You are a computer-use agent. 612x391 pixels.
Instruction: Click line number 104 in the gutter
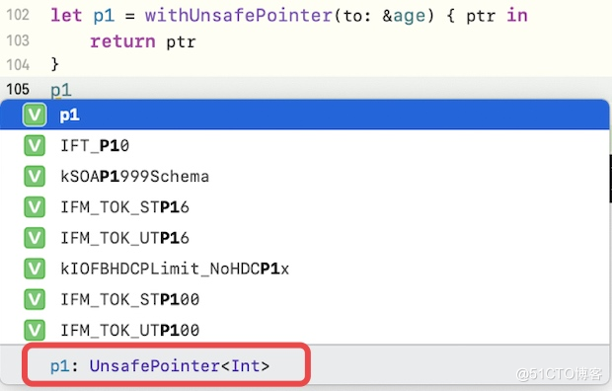pos(18,65)
